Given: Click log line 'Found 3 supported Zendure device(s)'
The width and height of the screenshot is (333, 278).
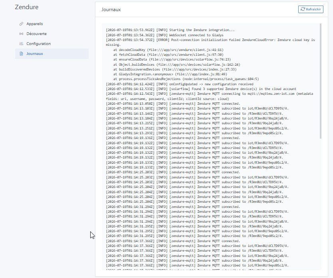Looking at the screenshot, I should click(201, 89).
